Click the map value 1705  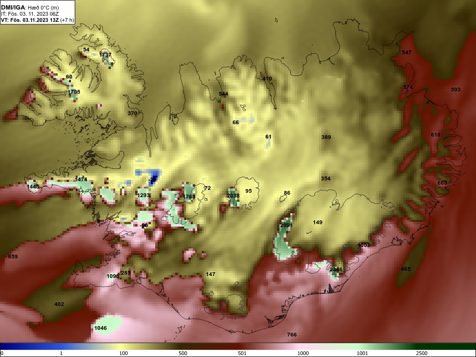point(74,92)
